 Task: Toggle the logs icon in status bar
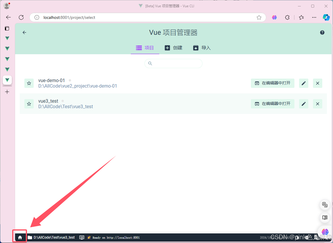[82, 237]
